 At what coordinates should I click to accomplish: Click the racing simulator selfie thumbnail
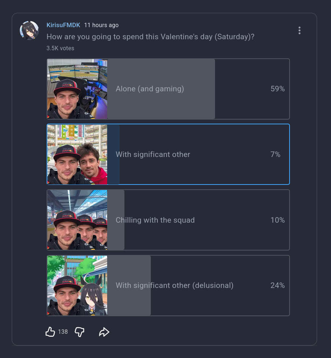tap(77, 89)
